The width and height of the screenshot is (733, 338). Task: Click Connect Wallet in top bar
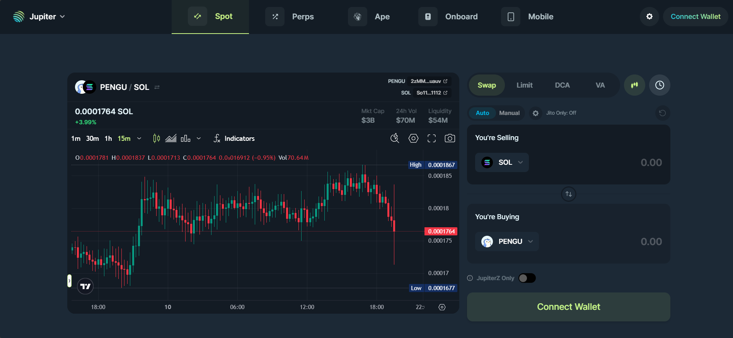tap(695, 17)
